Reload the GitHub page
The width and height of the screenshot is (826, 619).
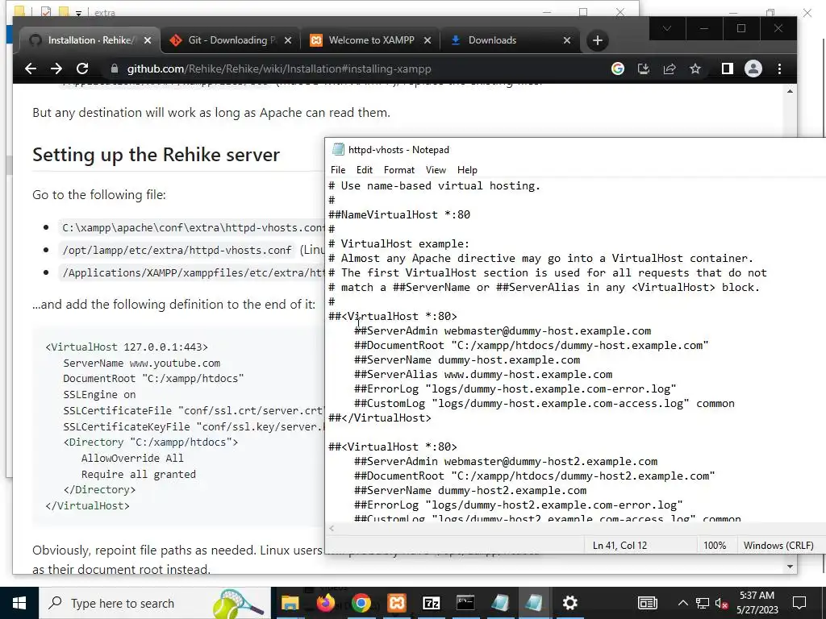tap(82, 69)
